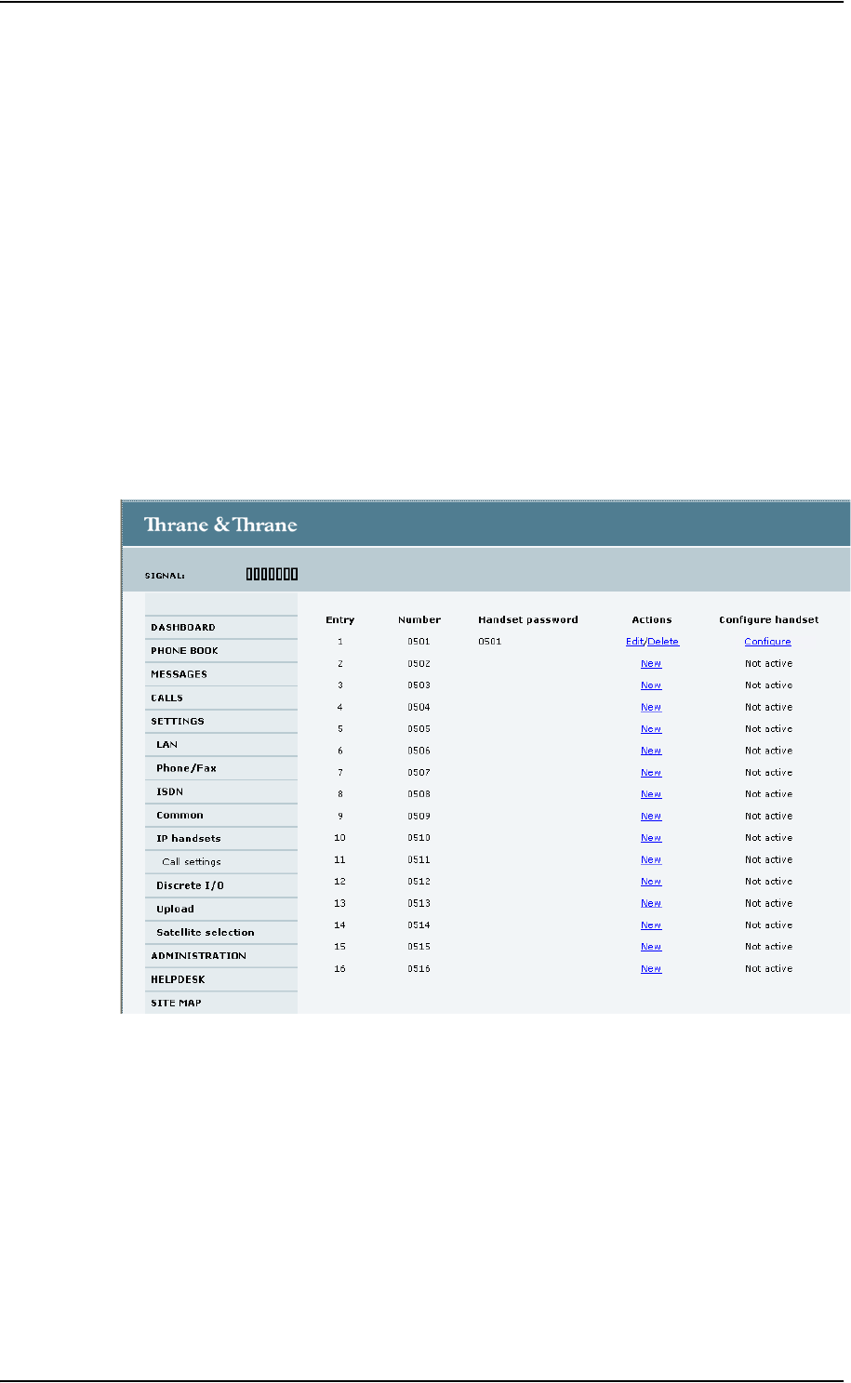Click New link for number 0506
851x1383 pixels.
coord(651,751)
